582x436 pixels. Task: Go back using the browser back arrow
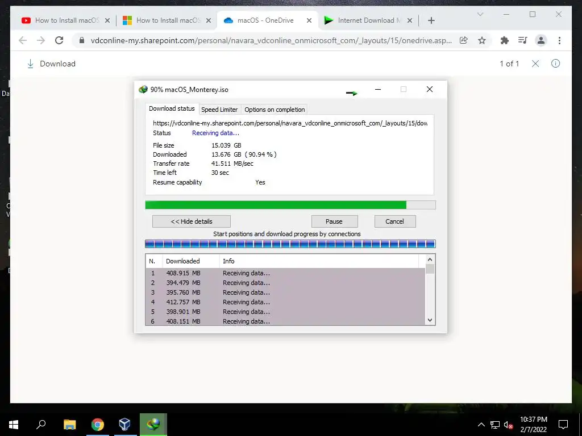tap(23, 40)
